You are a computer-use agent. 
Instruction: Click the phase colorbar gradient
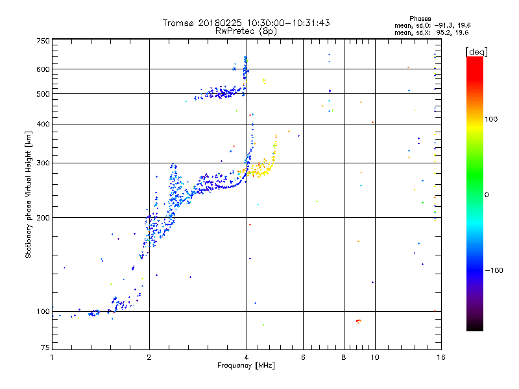[x=475, y=194]
